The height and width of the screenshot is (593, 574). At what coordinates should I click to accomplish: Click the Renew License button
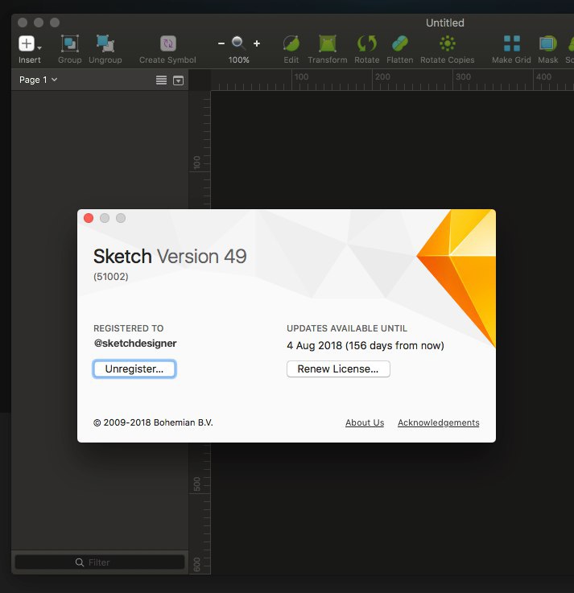point(338,369)
